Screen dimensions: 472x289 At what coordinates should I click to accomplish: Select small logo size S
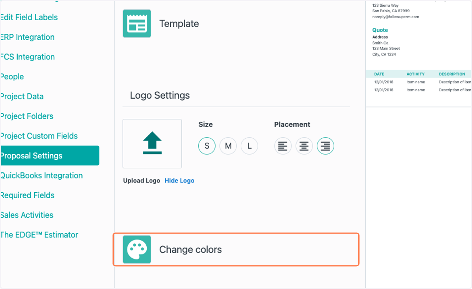pos(207,146)
